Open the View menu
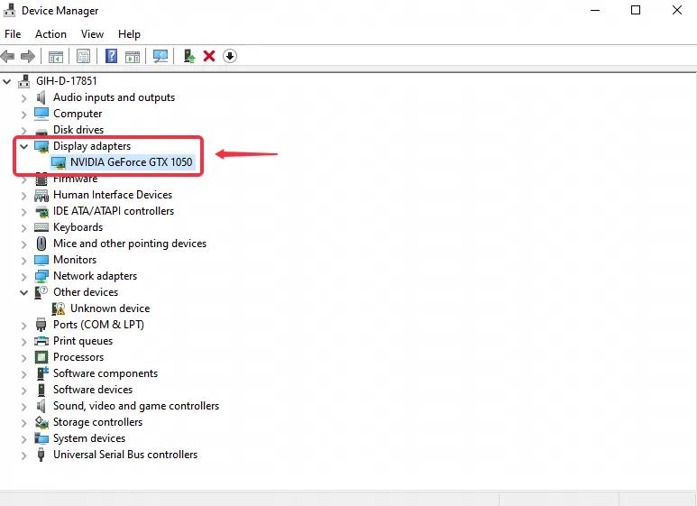The height and width of the screenshot is (506, 697). 92,34
